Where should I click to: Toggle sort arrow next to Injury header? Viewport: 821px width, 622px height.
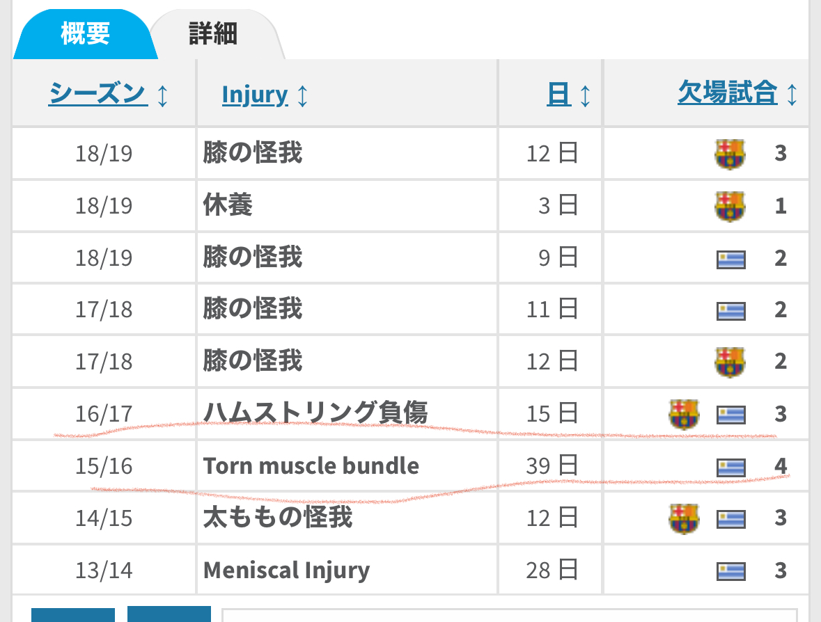tap(302, 96)
